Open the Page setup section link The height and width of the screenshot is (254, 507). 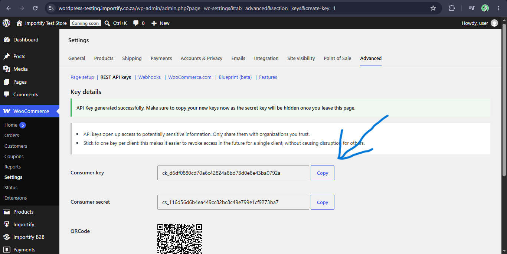pyautogui.click(x=82, y=77)
